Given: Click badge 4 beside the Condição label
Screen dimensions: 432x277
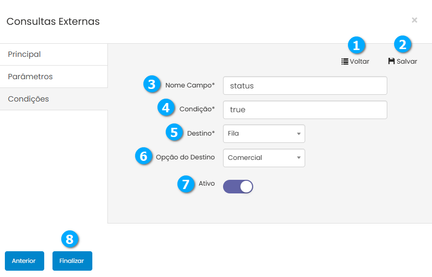Looking at the screenshot, I should (x=166, y=107).
